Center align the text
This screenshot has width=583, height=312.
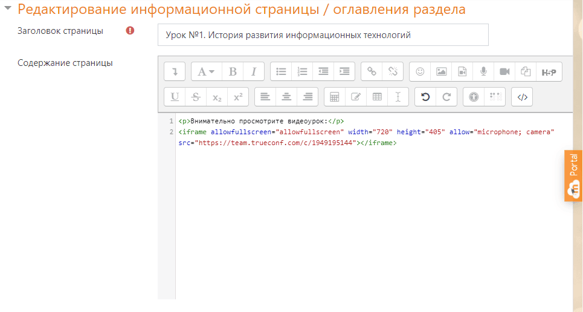(x=286, y=97)
